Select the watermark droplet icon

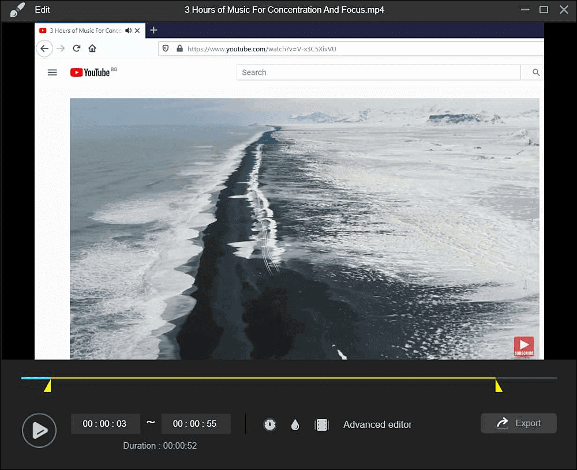click(295, 425)
